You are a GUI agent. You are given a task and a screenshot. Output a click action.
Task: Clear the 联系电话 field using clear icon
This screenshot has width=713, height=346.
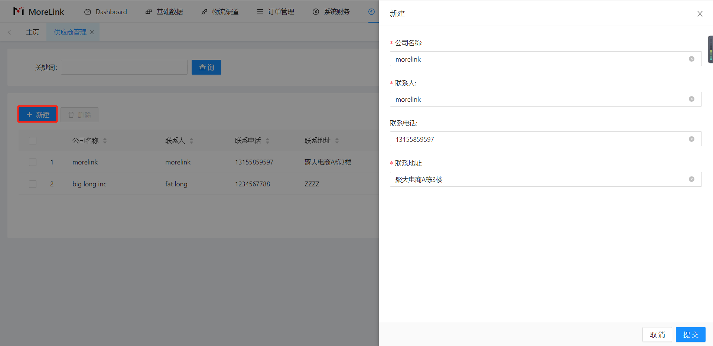(x=691, y=139)
